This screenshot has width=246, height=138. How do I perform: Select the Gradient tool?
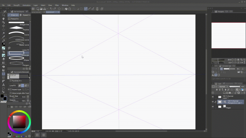[3, 70]
